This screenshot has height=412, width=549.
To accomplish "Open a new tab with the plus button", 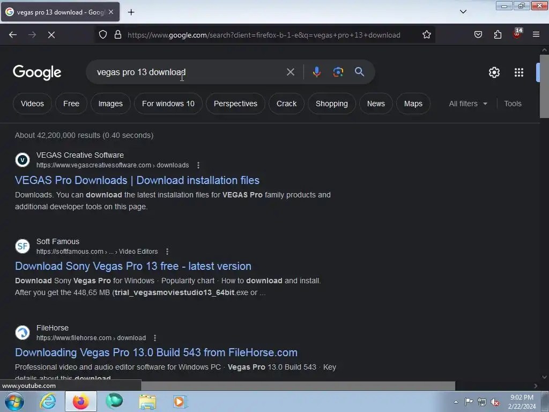I will point(131,12).
